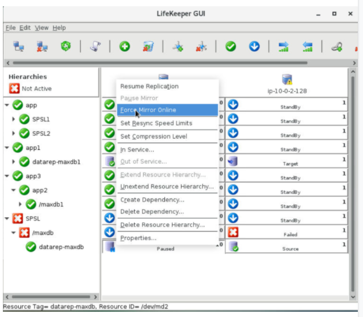Click the red X Failed status icon
The height and width of the screenshot is (317, 363).
[233, 232]
